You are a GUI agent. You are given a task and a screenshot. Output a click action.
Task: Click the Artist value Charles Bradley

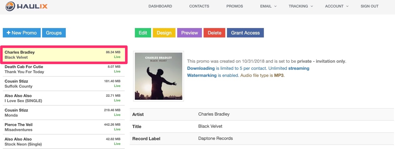point(214,114)
